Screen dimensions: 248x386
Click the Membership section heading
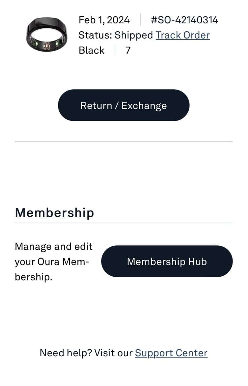click(54, 213)
